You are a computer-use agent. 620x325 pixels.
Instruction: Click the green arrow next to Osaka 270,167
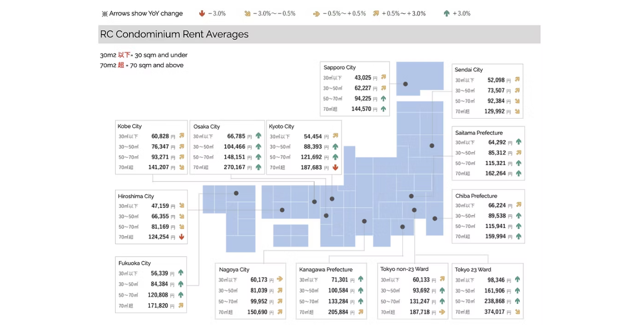[258, 167]
